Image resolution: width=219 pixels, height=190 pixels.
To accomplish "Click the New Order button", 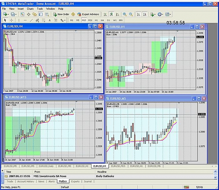I will pyautogui.click(x=61, y=14).
